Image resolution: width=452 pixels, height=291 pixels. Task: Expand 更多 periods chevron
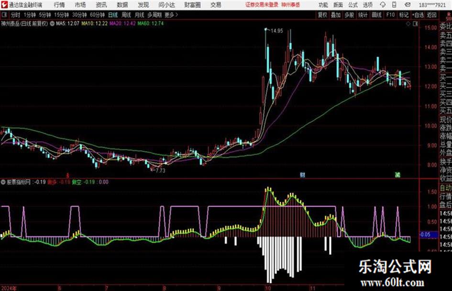(176, 15)
